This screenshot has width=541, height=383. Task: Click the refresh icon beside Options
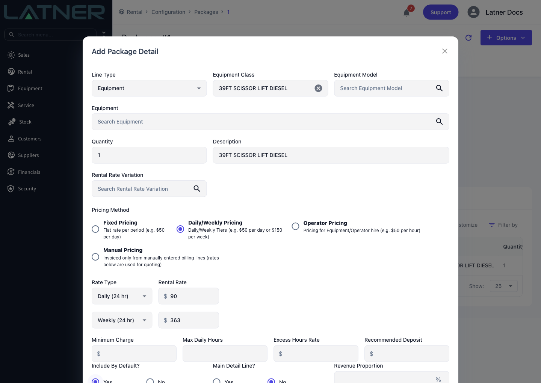point(468,38)
